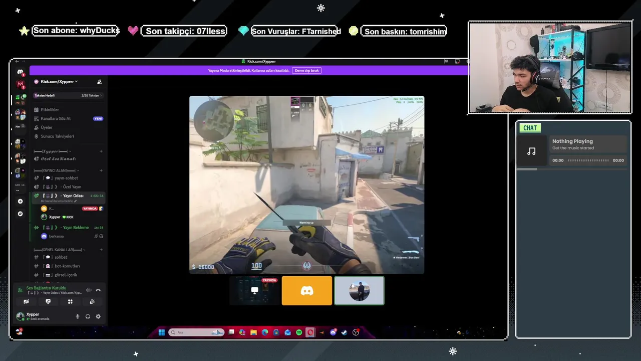Open Kanallara Göz At
Viewport: 641px width, 361px height.
tap(68, 119)
